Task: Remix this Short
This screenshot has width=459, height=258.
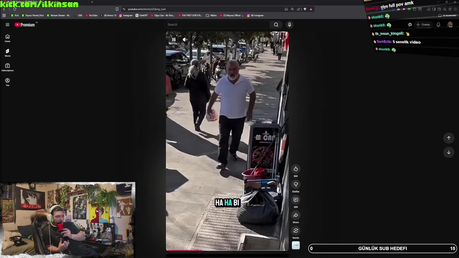Action: click(296, 230)
